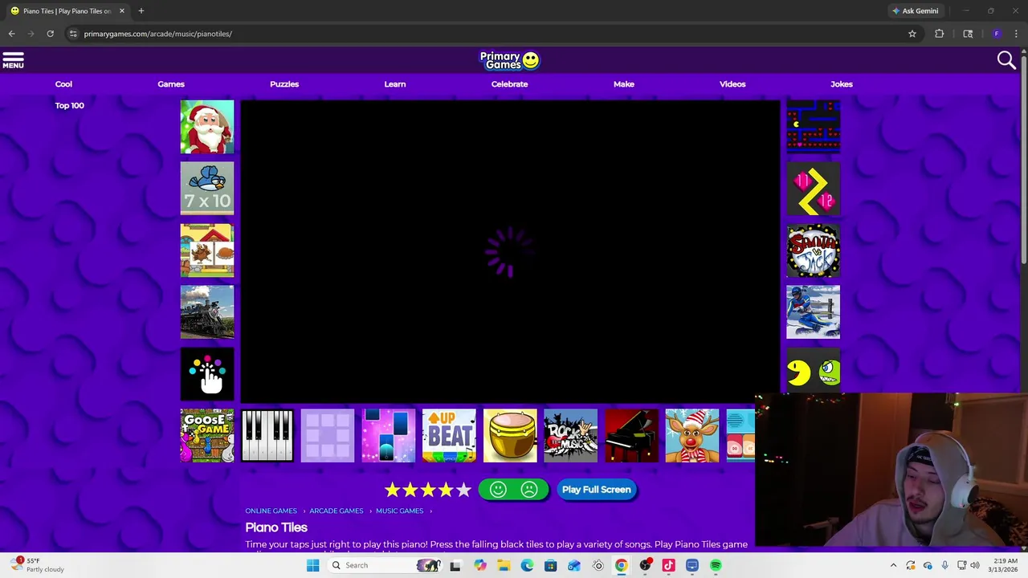Image resolution: width=1028 pixels, height=578 pixels.
Task: Open the Up Beat game thumbnail
Action: tap(449, 436)
